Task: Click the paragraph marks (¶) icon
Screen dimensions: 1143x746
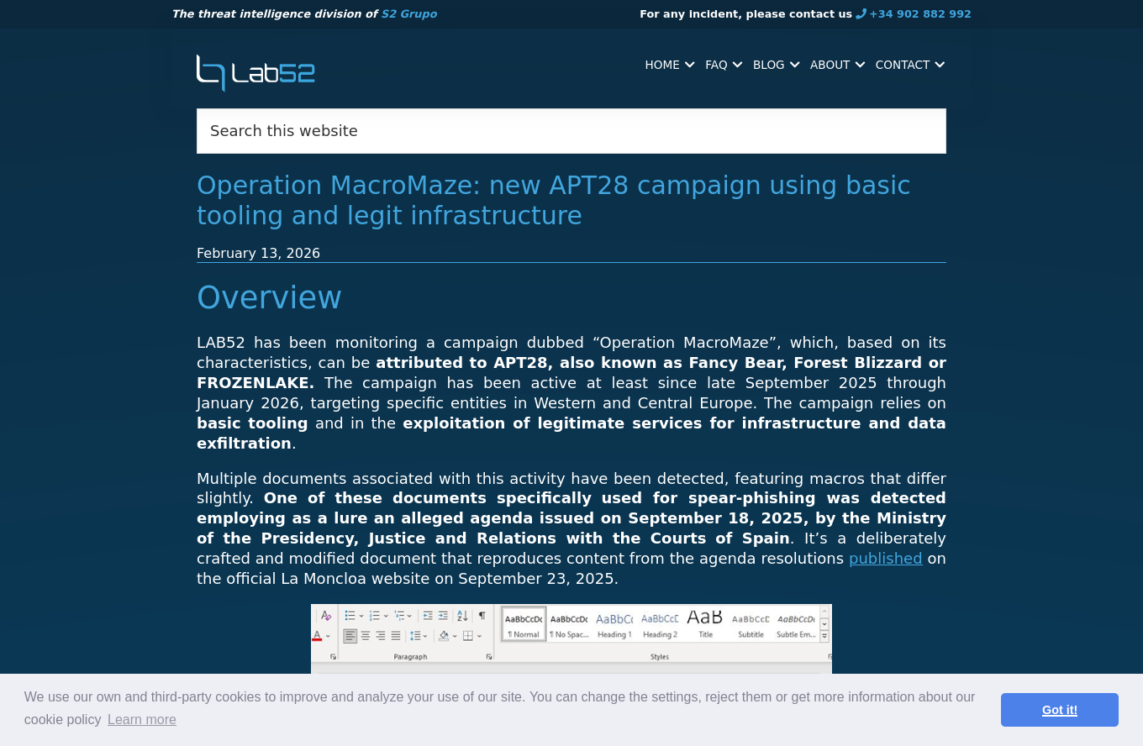Action: tap(482, 616)
